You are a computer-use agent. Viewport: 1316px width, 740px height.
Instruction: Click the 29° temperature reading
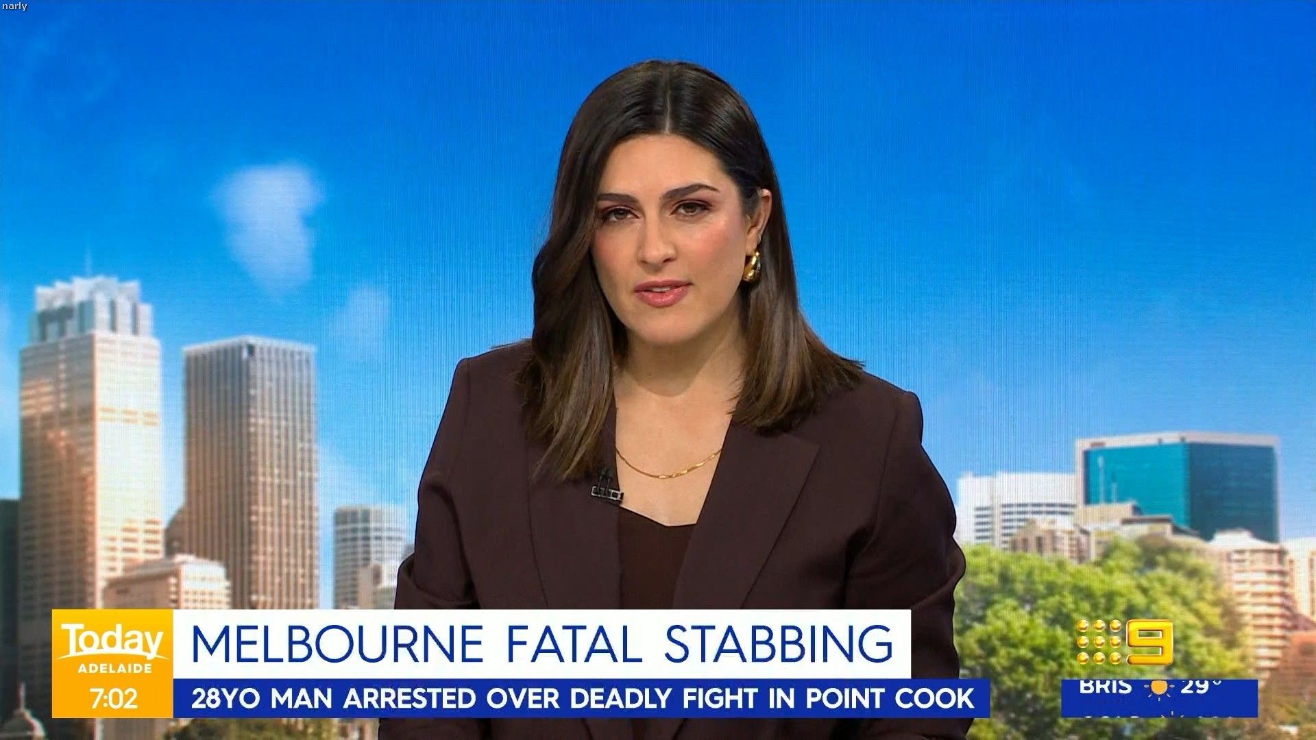point(1201,686)
